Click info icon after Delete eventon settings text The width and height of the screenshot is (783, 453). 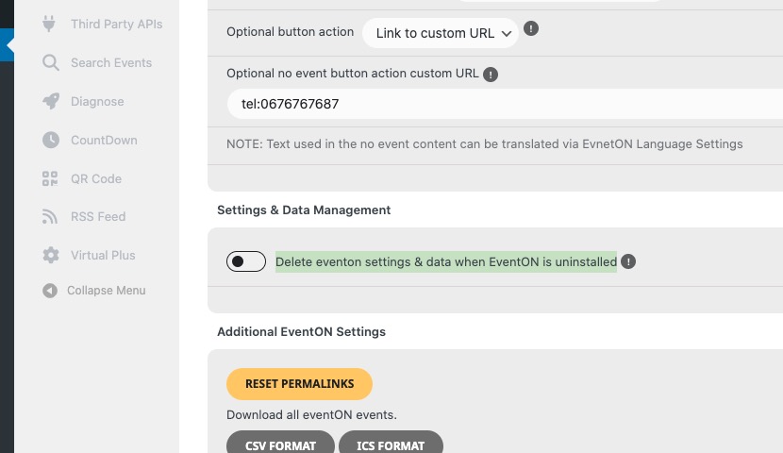click(628, 261)
